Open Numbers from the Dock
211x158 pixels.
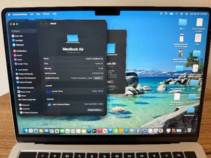click(115, 131)
